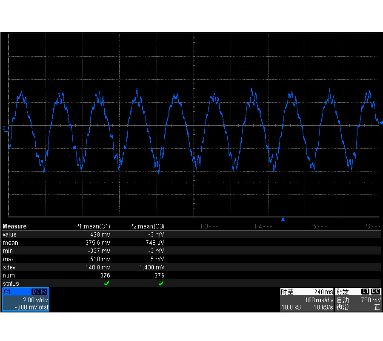Screen dimensions: 383x341
Task: Select the empty P3 measurement slot
Action: (209, 226)
